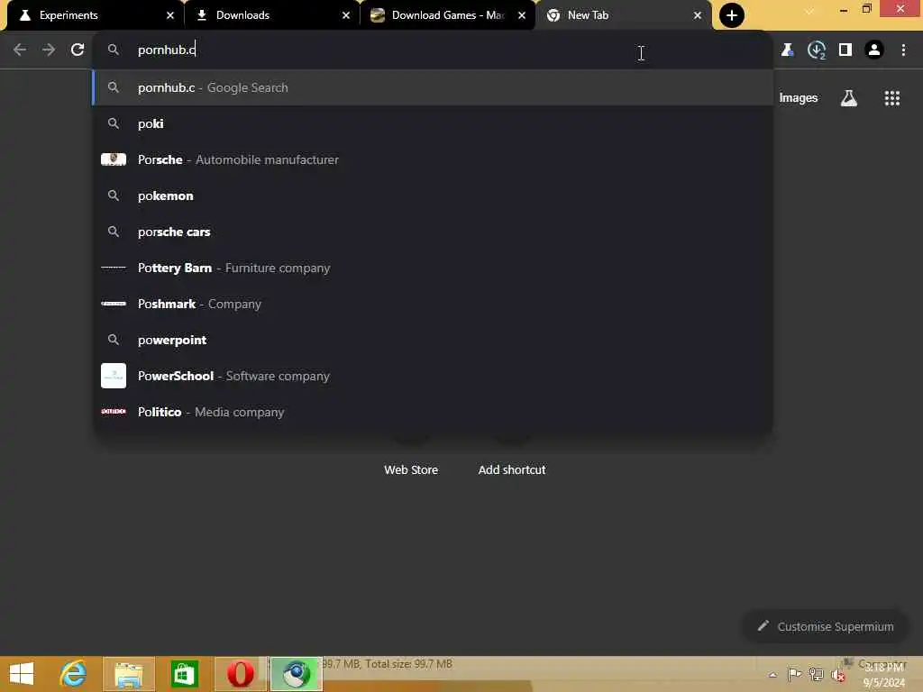Close the Experiments tab
The image size is (923, 692).
170,15
